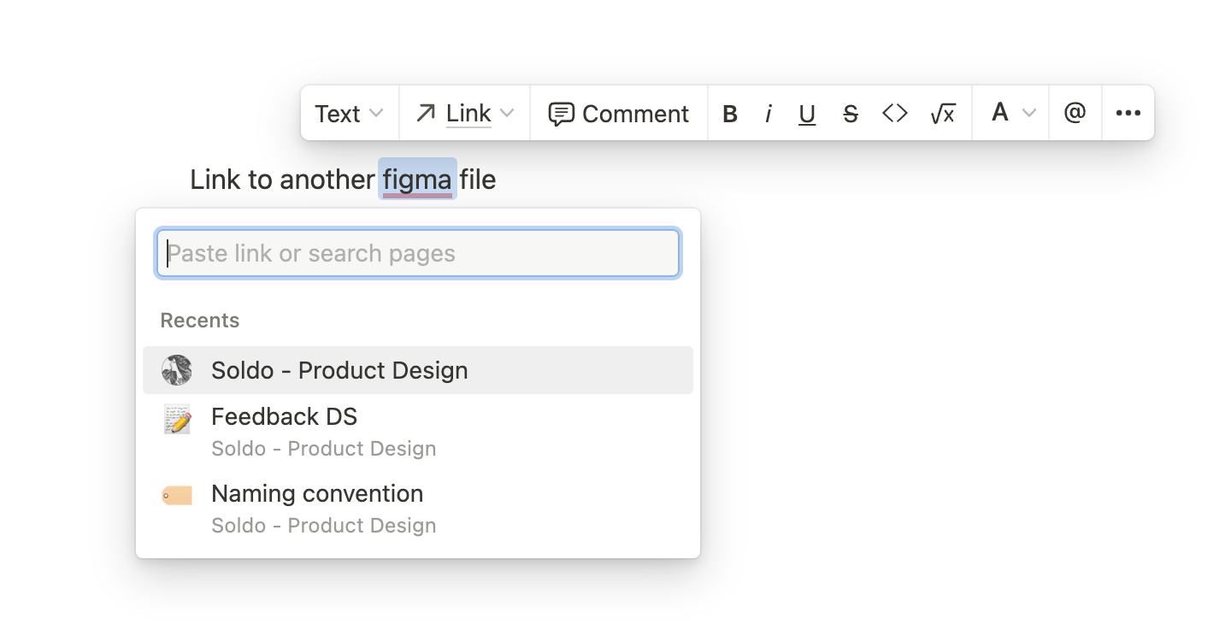1231x624 pixels.
Task: Click the Recents heading
Action: tap(200, 321)
